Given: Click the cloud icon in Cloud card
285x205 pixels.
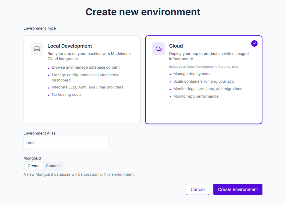Looking at the screenshot, I should tap(159, 49).
